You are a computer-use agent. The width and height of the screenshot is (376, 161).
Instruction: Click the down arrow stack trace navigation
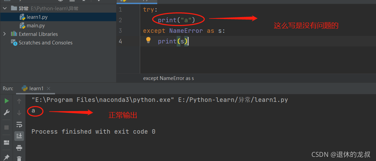(19, 112)
